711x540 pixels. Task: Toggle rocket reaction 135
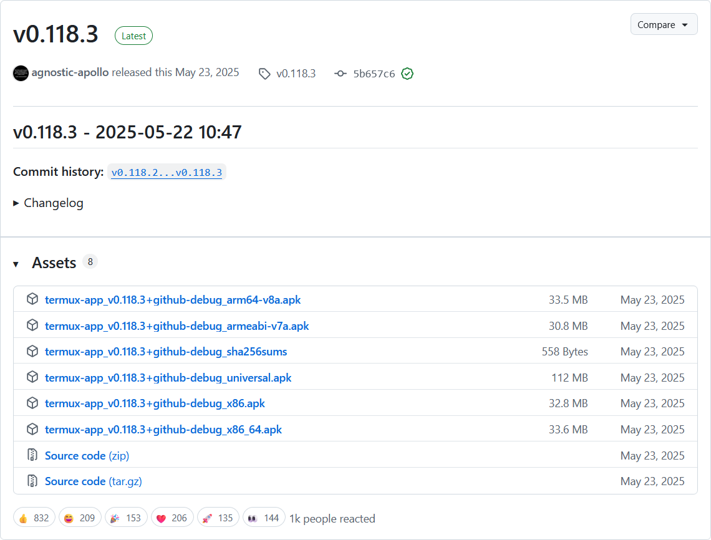pyautogui.click(x=218, y=518)
